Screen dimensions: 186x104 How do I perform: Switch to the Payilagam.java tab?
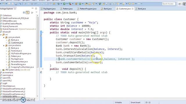[x=48, y=9]
